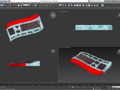Switch to the Populate ribbon tab
Image resolution: width=120 pixels, height=90 pixels.
[16, 8]
